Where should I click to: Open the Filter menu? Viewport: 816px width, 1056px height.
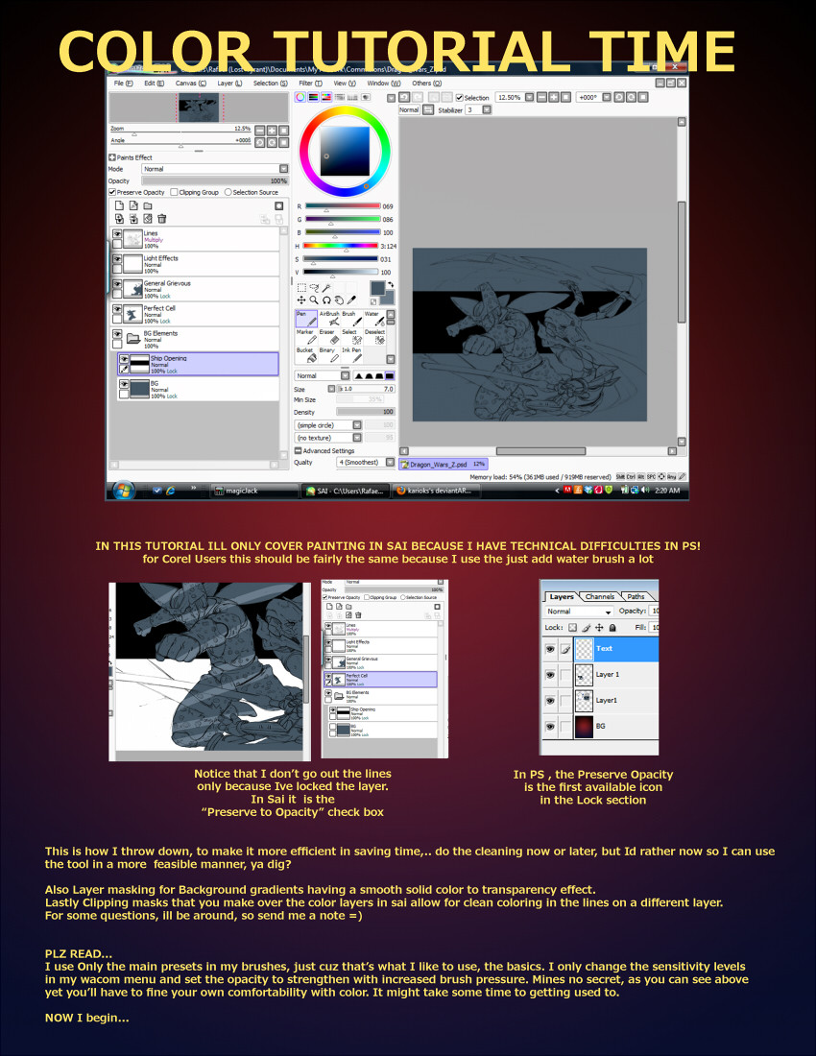[x=310, y=84]
